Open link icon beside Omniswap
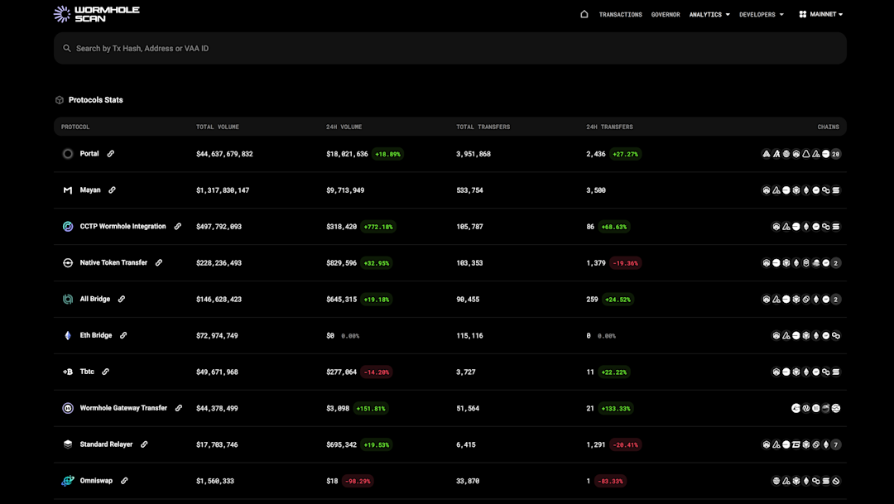 coord(124,481)
